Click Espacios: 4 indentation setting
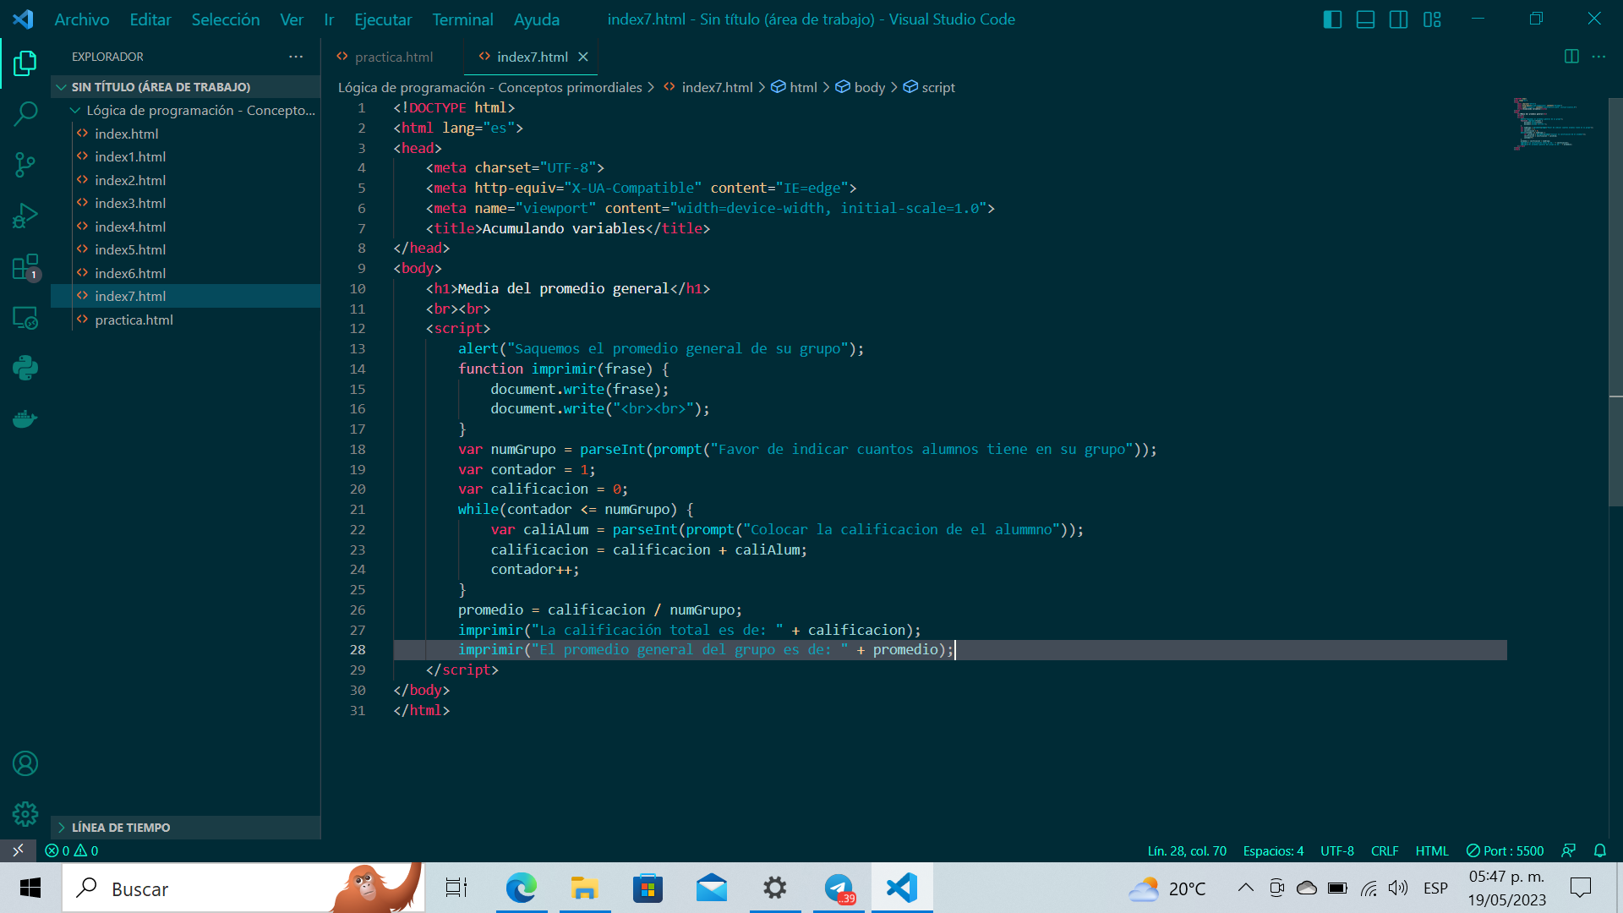The width and height of the screenshot is (1623, 913). pos(1273,850)
